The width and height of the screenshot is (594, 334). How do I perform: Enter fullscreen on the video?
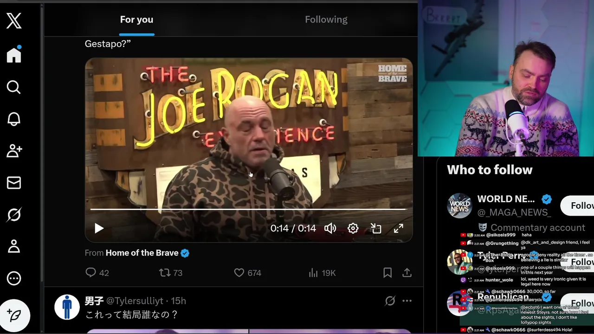tap(399, 228)
